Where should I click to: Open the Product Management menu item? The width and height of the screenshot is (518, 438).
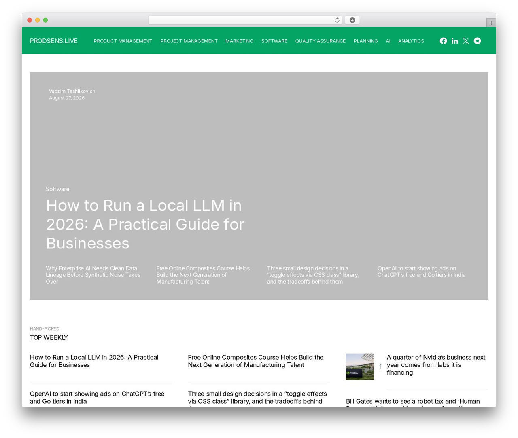pos(123,41)
